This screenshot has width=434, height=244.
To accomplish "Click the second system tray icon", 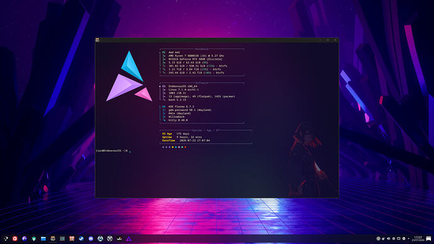I will 383,238.
